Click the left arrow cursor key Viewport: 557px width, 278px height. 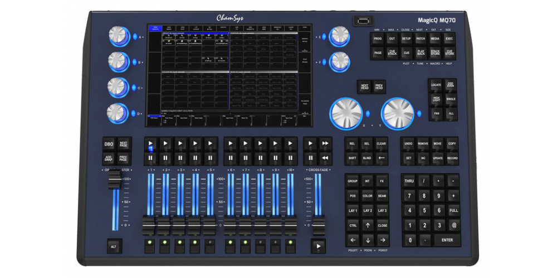[x=353, y=240]
